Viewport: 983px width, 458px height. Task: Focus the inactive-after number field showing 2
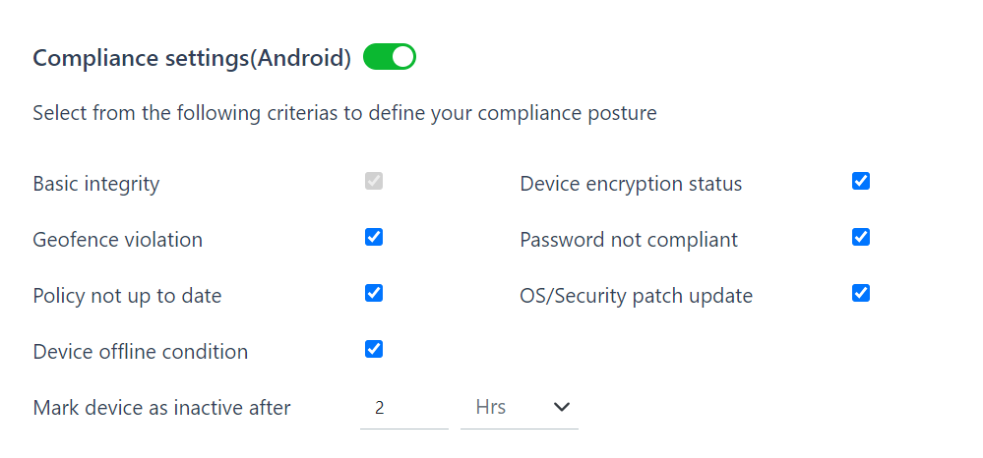(x=403, y=407)
